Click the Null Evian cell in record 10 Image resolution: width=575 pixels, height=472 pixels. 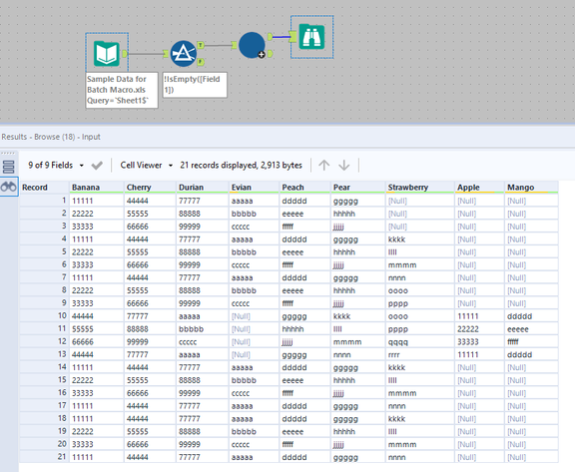coord(255,316)
